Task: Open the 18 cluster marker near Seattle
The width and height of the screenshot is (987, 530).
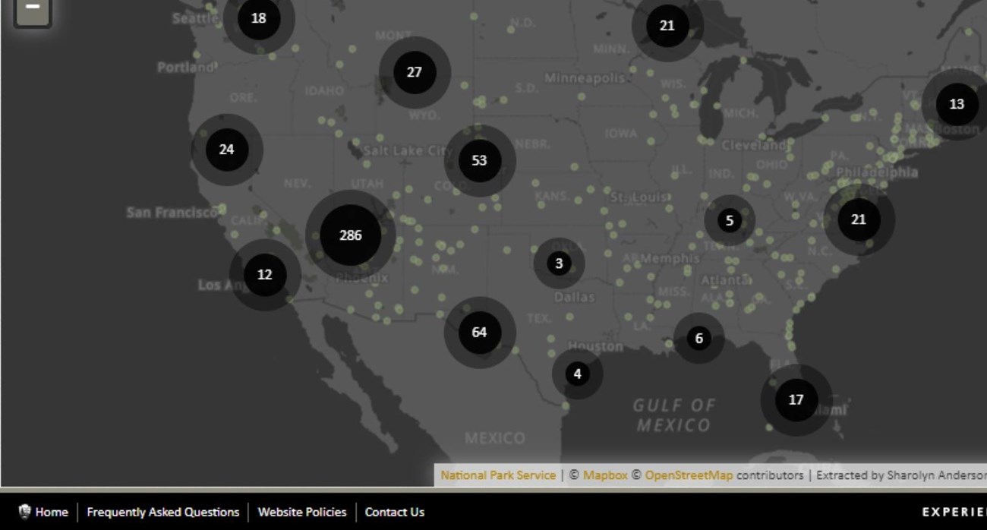Action: tap(259, 18)
